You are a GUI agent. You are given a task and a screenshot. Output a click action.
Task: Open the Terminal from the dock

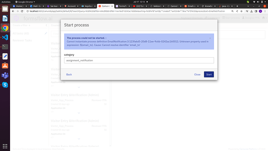pos(5,47)
